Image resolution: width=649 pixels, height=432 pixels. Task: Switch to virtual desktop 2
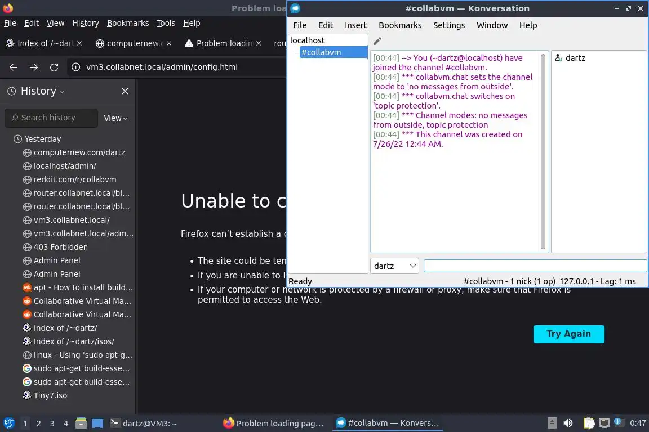38,424
